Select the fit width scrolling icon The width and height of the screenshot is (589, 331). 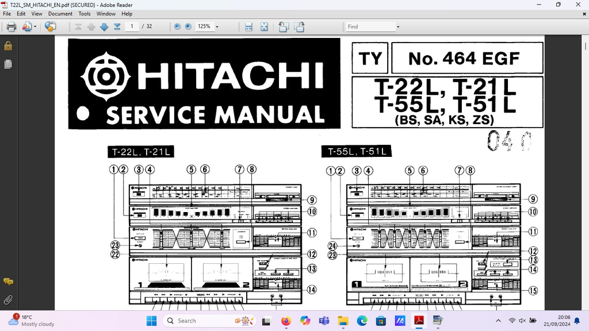click(248, 26)
